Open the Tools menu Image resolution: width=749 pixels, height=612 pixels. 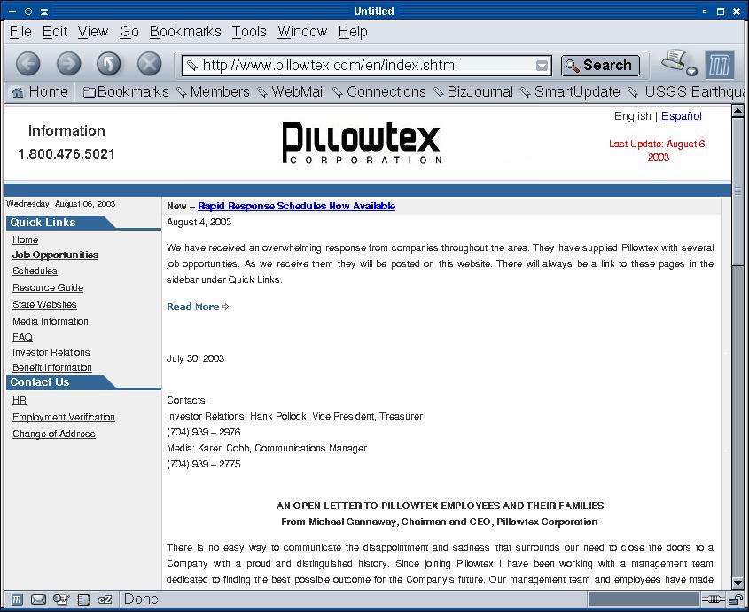(x=249, y=32)
